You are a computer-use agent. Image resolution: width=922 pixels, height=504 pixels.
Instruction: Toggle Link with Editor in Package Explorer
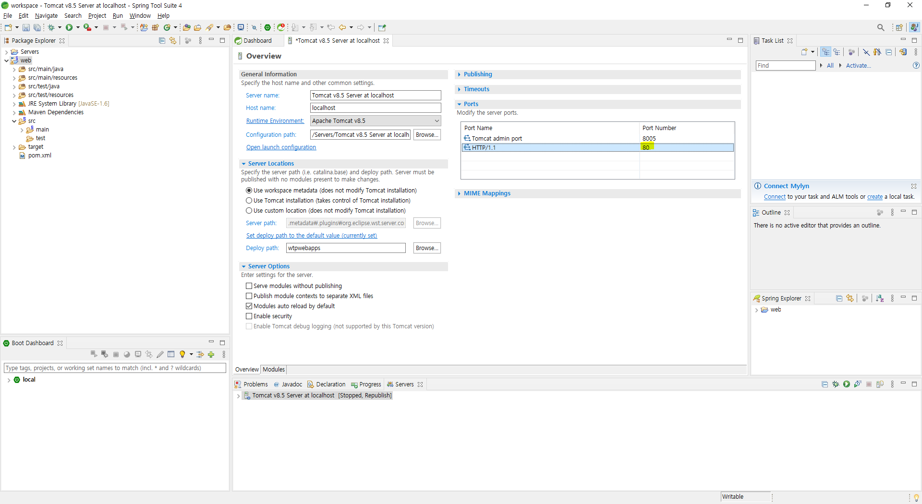click(x=173, y=41)
